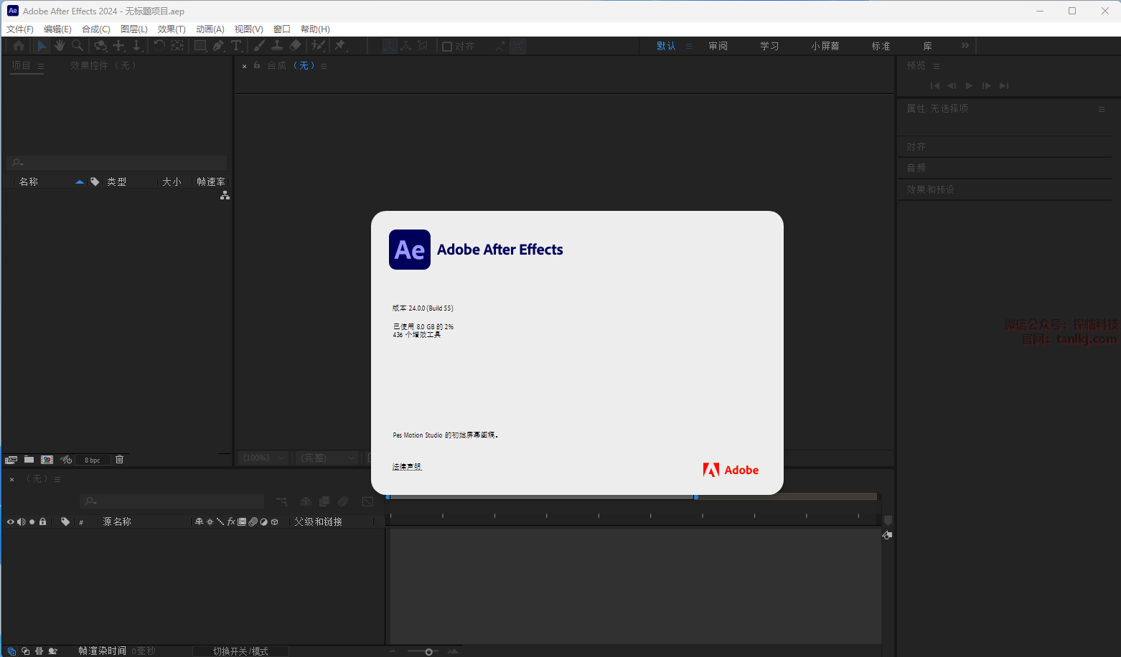Create new folder in Project panel
Screen dimensions: 1121x657
coord(29,460)
